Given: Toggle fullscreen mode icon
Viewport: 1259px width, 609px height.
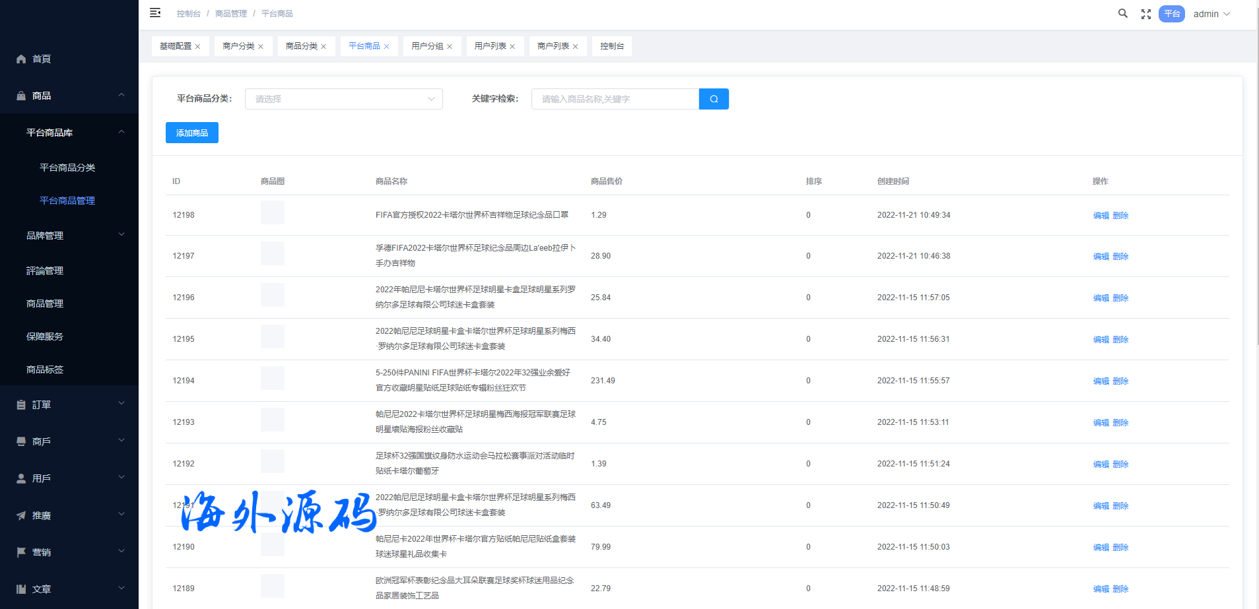Looking at the screenshot, I should [1146, 14].
